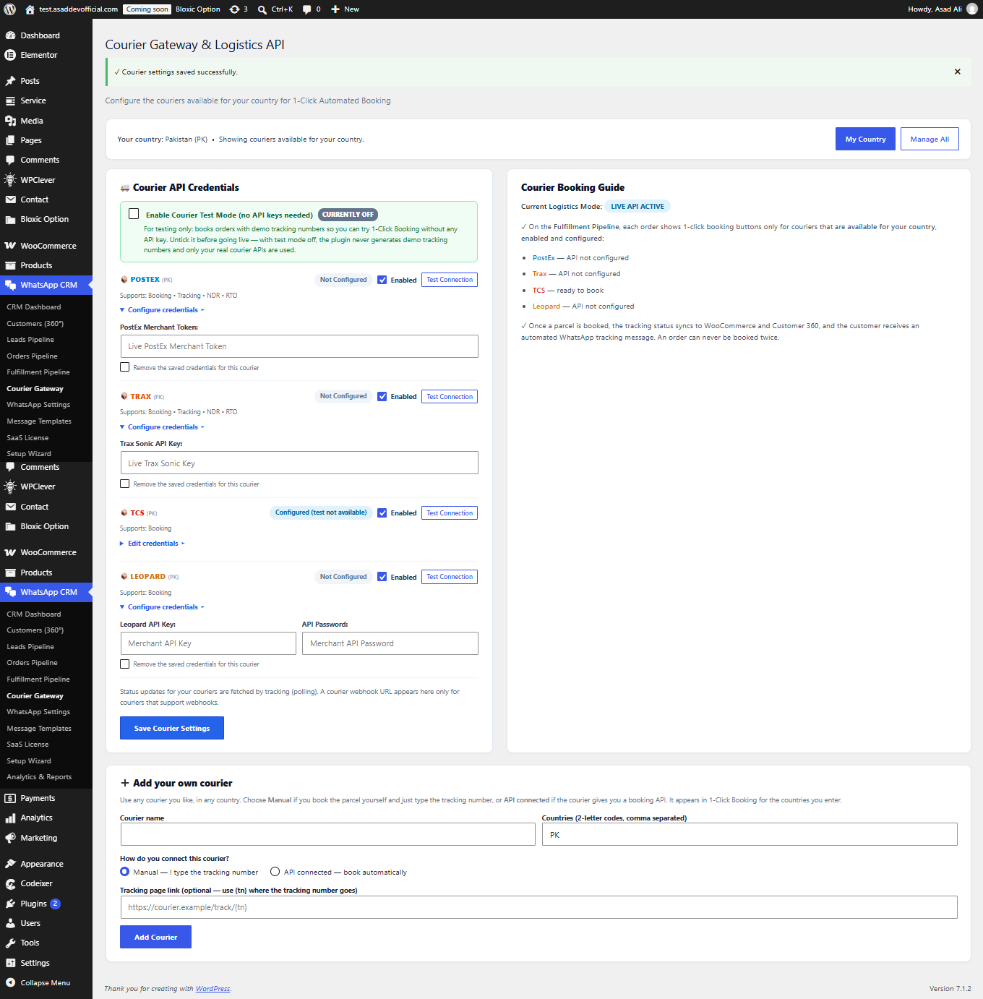Toggle the Trax Enabled checkbox
The width and height of the screenshot is (983, 999).
(x=382, y=396)
